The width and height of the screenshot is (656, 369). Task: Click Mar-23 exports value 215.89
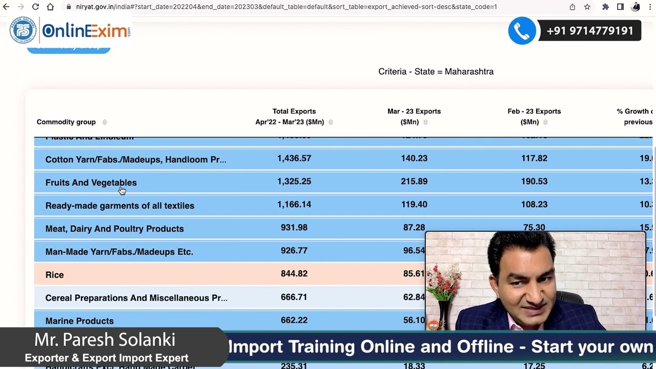point(414,181)
